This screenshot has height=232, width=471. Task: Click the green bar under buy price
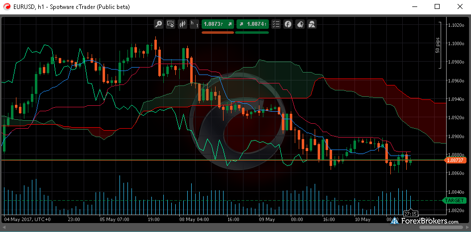[252, 33]
